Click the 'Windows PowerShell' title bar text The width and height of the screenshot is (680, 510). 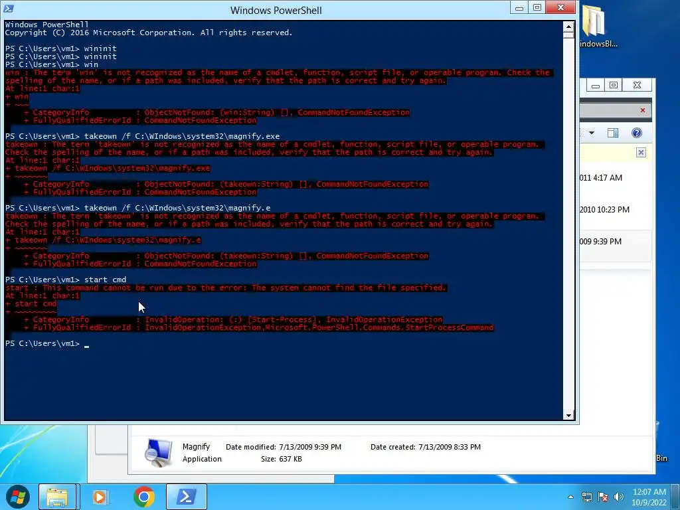[276, 10]
